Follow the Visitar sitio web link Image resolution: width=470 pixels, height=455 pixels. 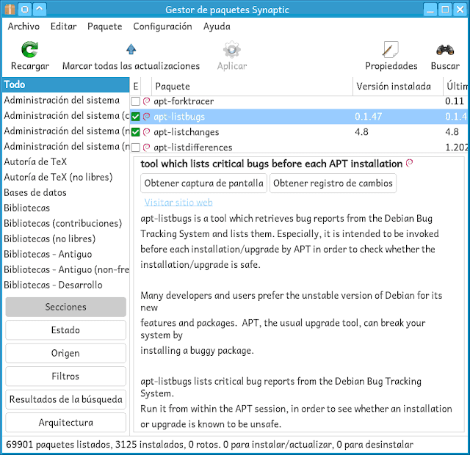tap(178, 203)
